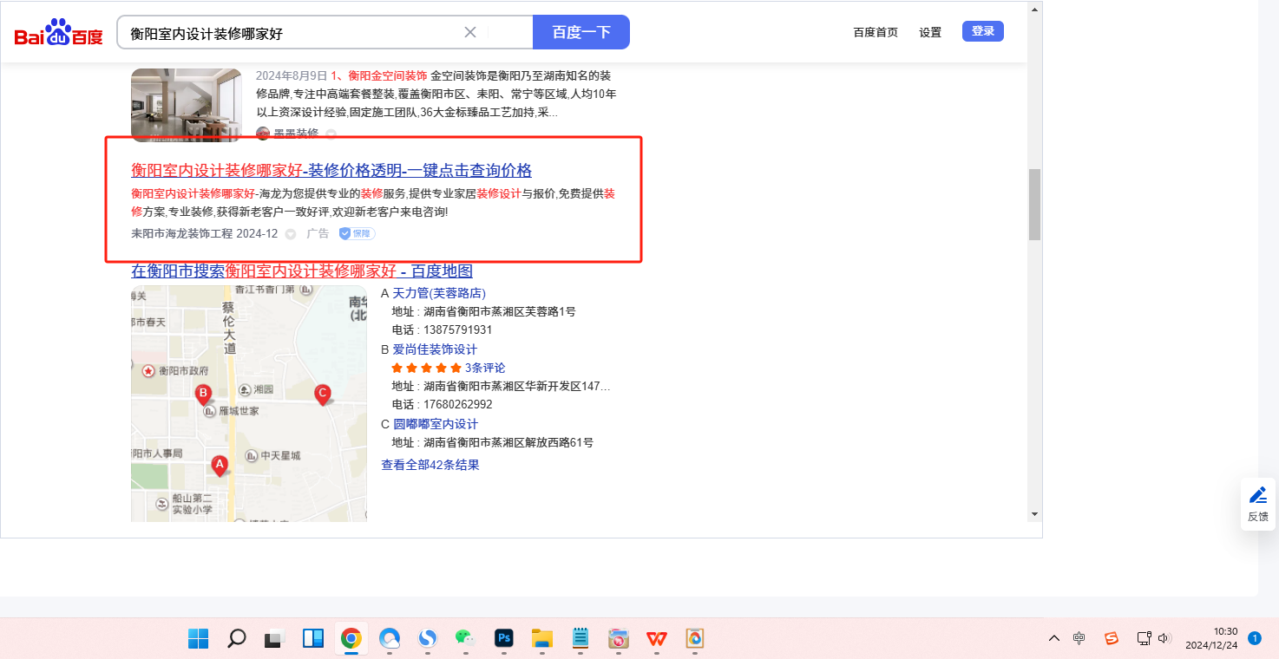Open Photoshop from the taskbar

[503, 639]
